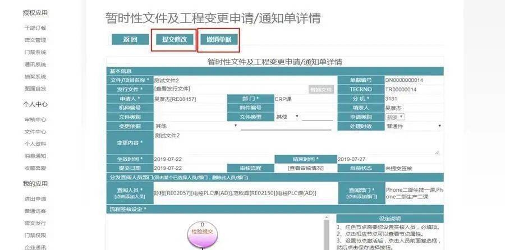Viewport: 505px width, 250px height.
Task: Expand the 变更依据 dropdown
Action: coord(196,126)
